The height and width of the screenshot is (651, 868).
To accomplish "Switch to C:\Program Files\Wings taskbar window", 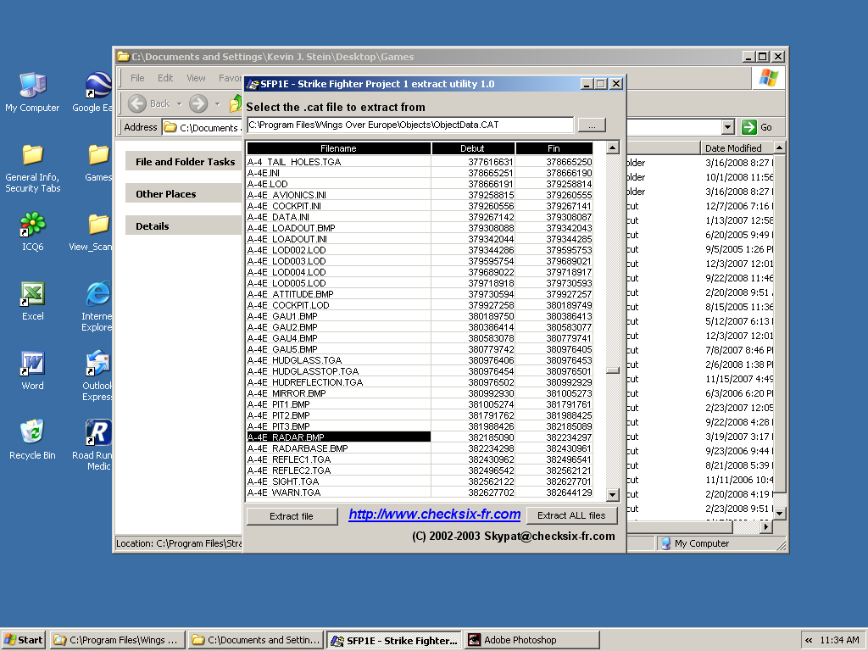I will click(x=117, y=640).
